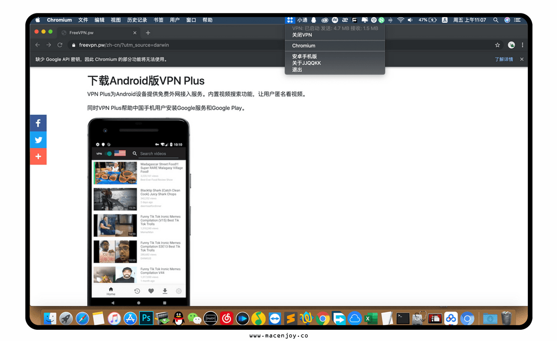
Task: Open the 帮助 menu
Action: 207,20
